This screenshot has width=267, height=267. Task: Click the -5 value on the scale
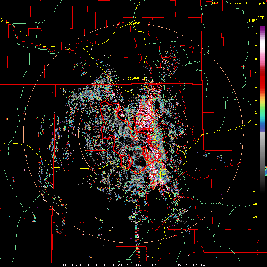pos(255,191)
